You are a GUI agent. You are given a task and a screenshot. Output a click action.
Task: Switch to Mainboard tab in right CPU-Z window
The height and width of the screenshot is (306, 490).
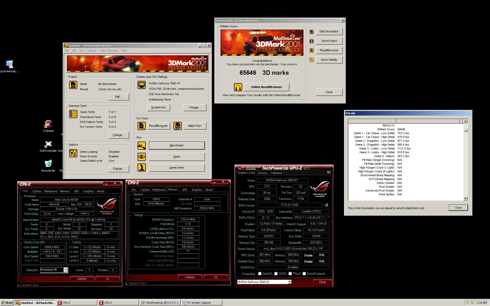159,190
